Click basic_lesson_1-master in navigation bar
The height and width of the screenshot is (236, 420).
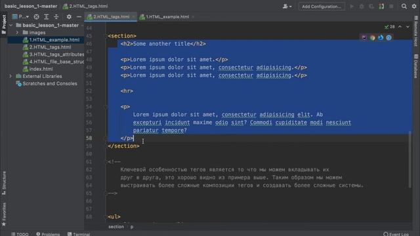pos(31,6)
